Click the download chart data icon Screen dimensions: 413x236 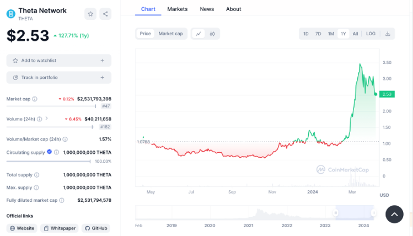pos(388,34)
